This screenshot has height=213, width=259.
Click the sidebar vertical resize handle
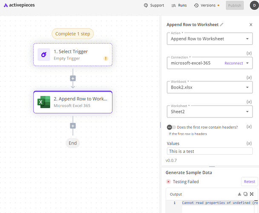pos(161,125)
